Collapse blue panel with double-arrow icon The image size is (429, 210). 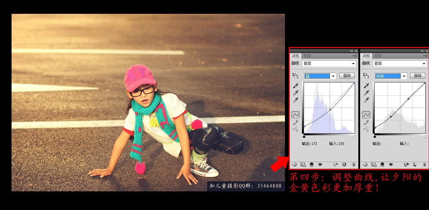pos(351,51)
